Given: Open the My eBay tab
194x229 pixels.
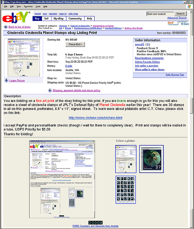Looking at the screenshot, I should [58, 19].
